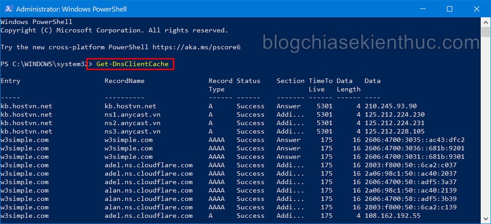The image size is (491, 224).
Task: Click the PS C:\WINDOWS\system32 prompt
Action: [45, 64]
